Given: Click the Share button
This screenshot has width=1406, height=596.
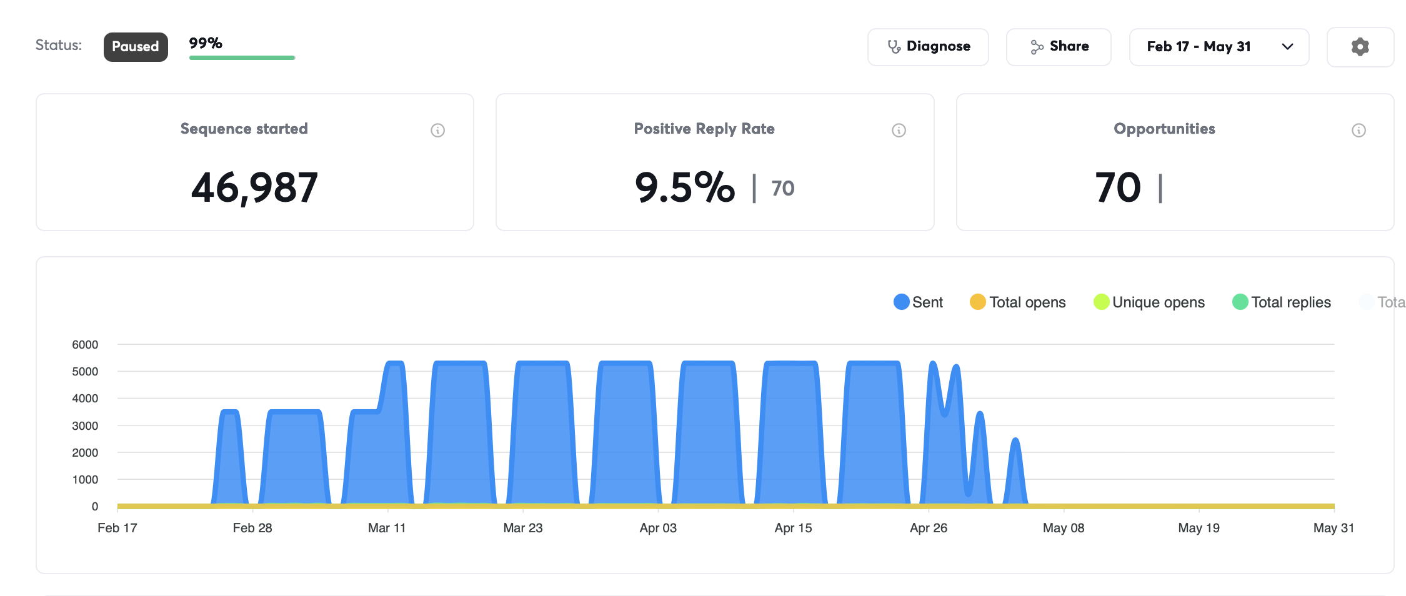Looking at the screenshot, I should [1059, 47].
